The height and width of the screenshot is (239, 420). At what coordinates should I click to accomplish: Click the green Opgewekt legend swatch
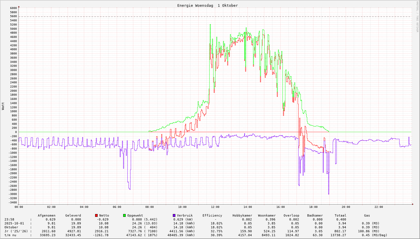coord(124,215)
